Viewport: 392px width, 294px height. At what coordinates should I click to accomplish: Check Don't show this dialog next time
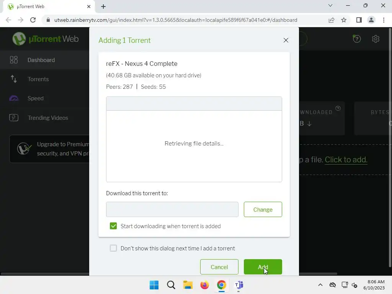113,248
